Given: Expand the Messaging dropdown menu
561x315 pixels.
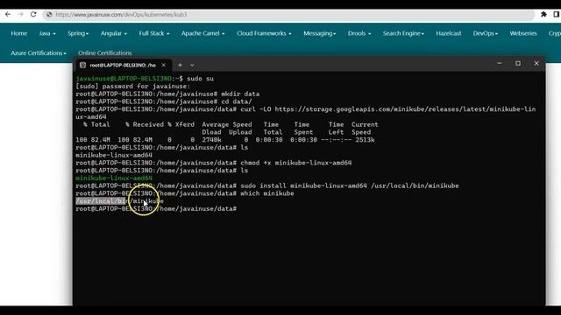Looking at the screenshot, I should tap(319, 33).
